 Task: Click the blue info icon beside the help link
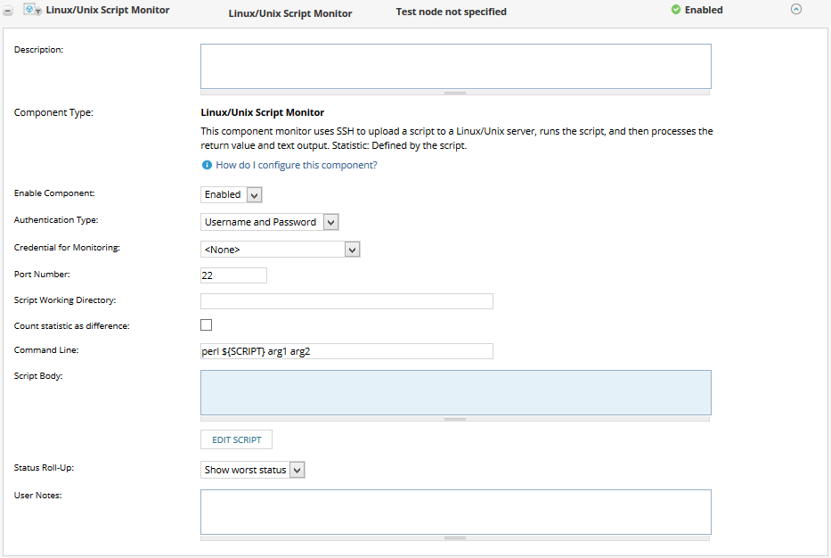click(x=207, y=165)
